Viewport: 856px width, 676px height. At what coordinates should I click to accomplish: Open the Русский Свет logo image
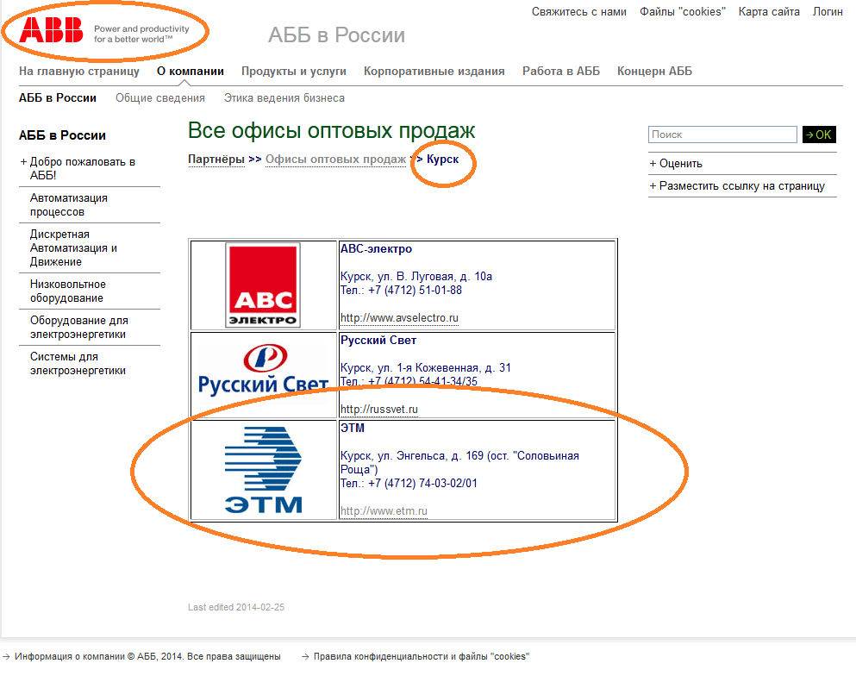pyautogui.click(x=263, y=370)
